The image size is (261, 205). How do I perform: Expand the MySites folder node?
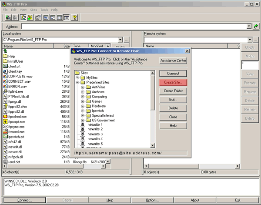(x=77, y=77)
